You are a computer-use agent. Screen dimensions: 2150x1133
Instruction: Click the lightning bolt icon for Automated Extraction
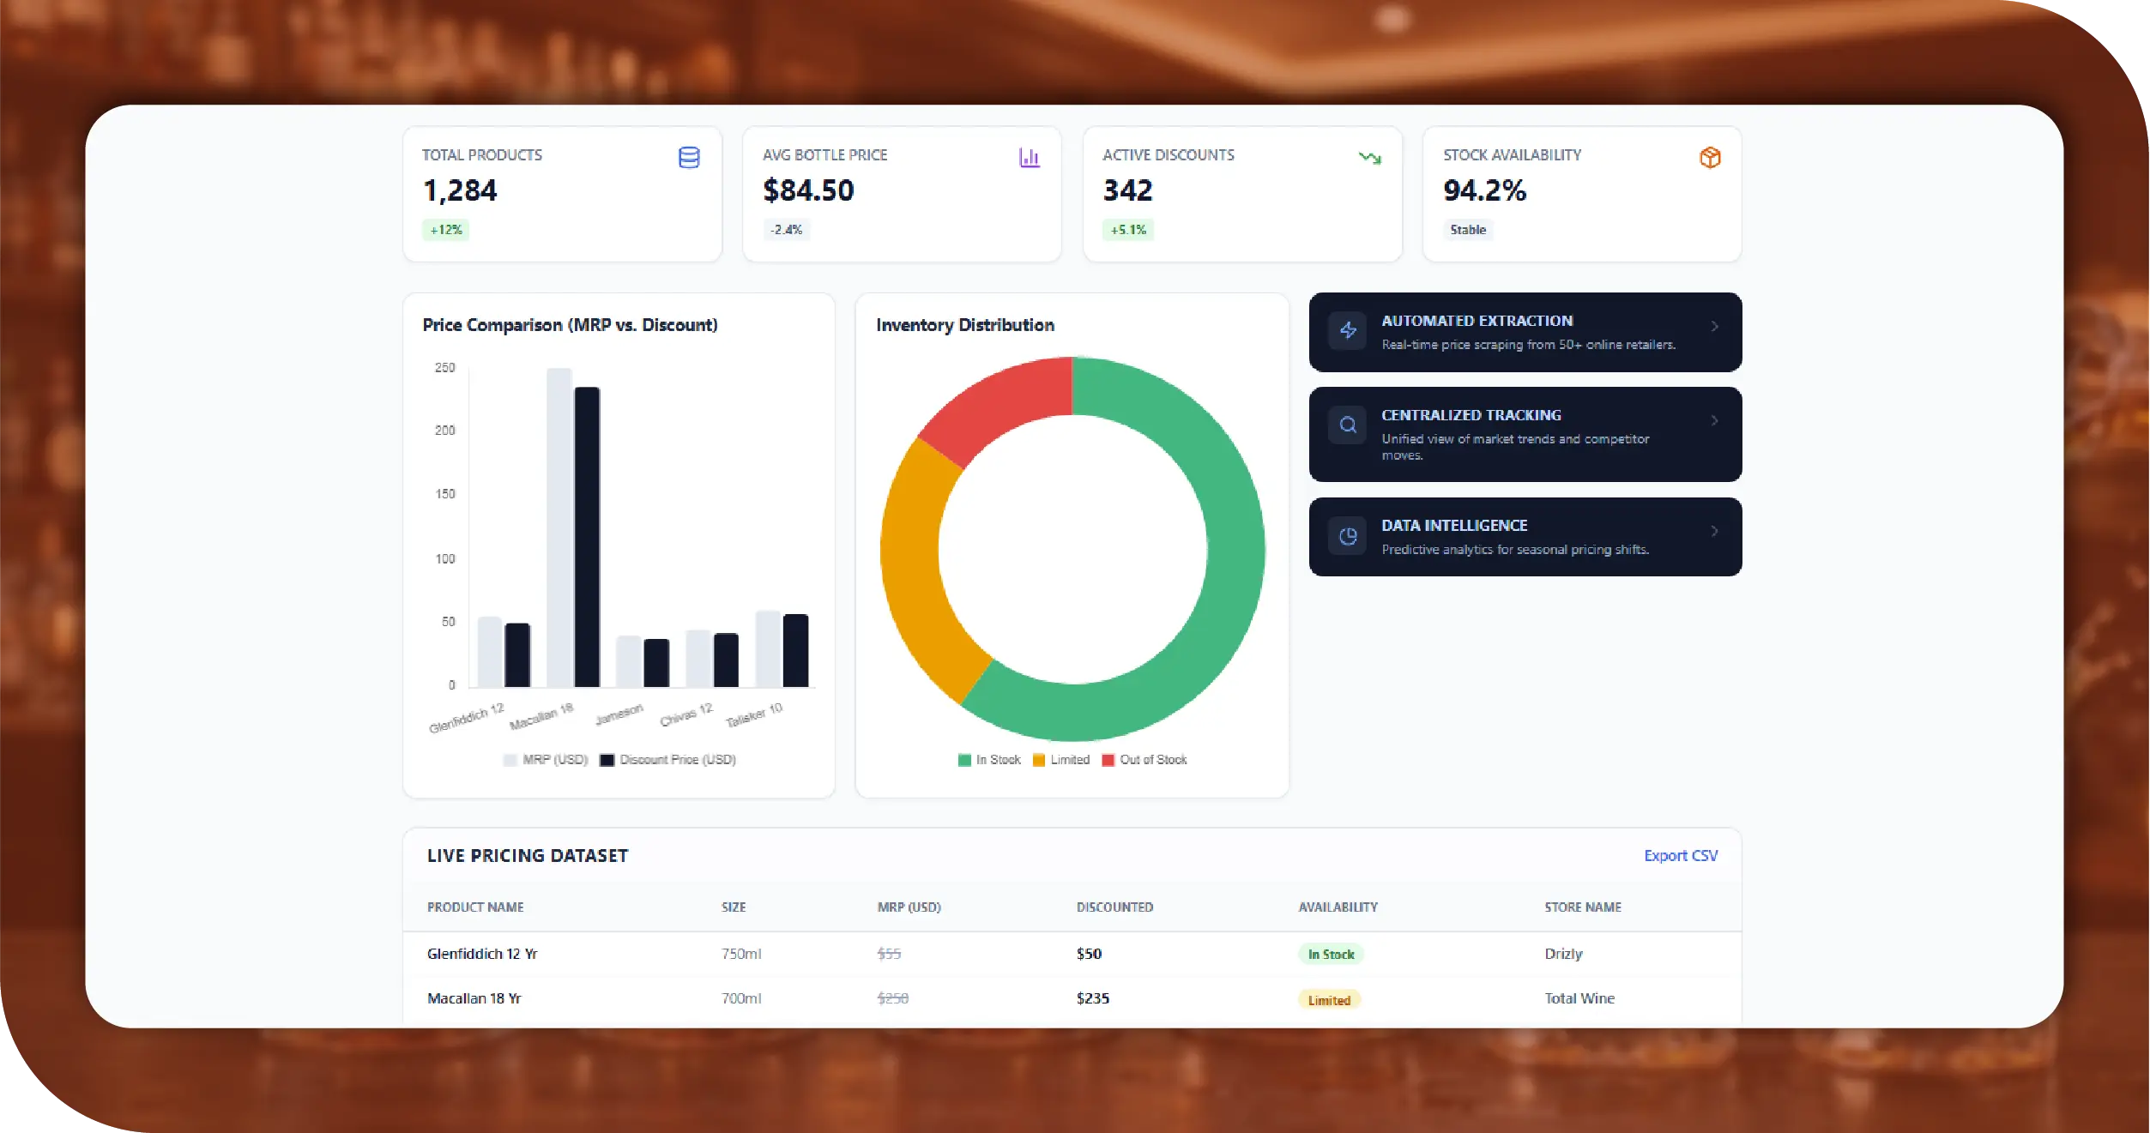1348,330
